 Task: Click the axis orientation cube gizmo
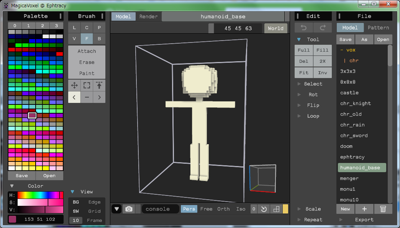(263, 178)
